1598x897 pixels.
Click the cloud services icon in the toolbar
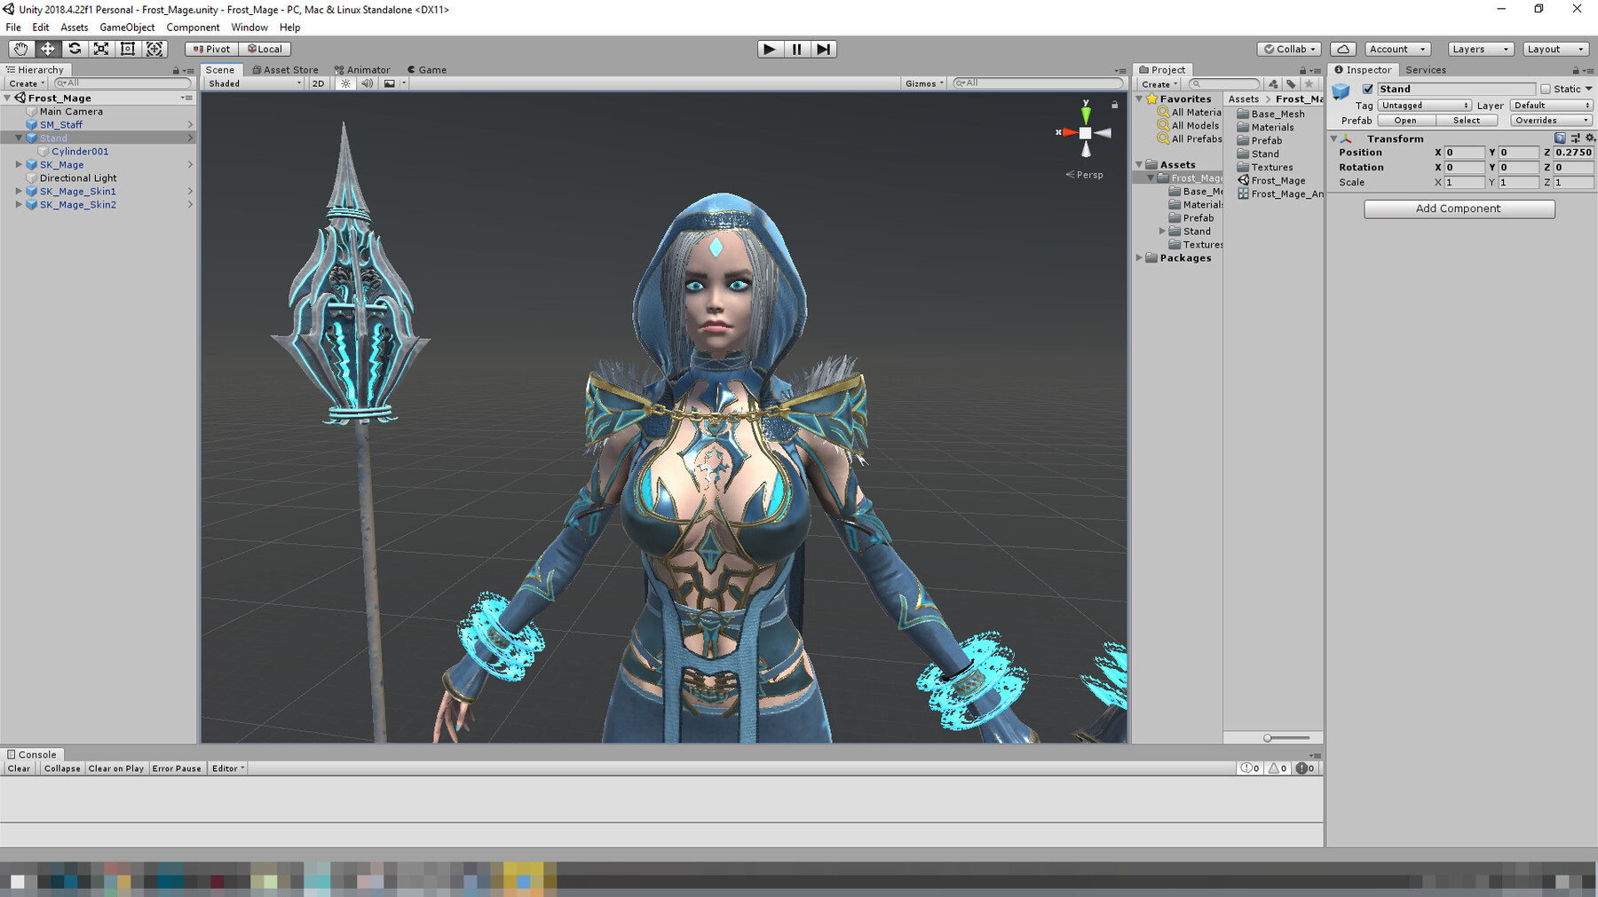[1343, 49]
